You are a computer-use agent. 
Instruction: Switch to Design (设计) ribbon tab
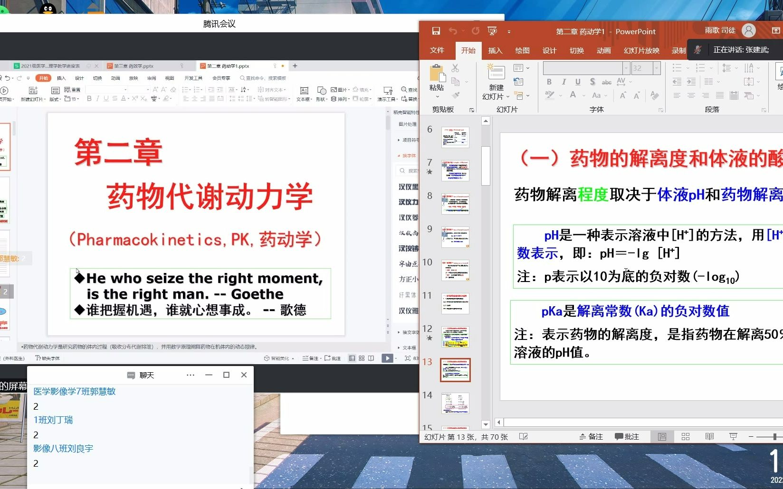(x=549, y=50)
